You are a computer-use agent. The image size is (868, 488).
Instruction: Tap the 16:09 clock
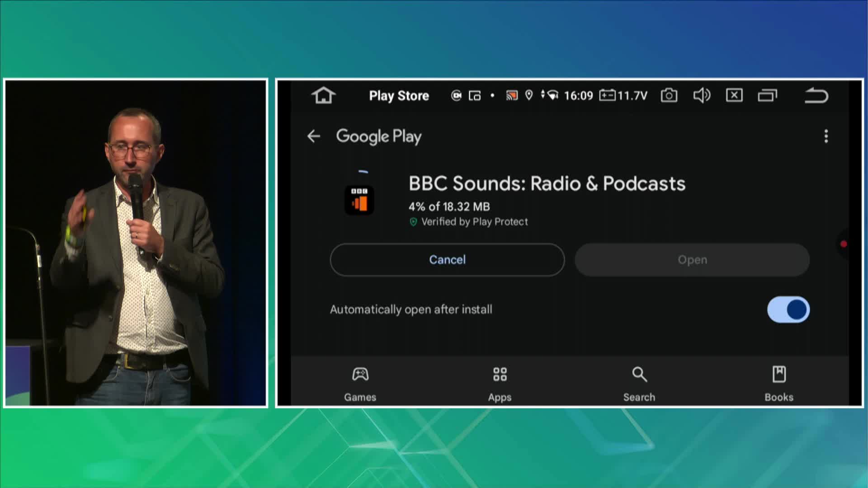(x=578, y=96)
